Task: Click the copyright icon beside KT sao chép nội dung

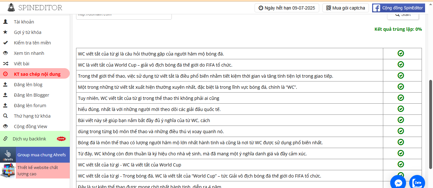Action: tap(5, 74)
